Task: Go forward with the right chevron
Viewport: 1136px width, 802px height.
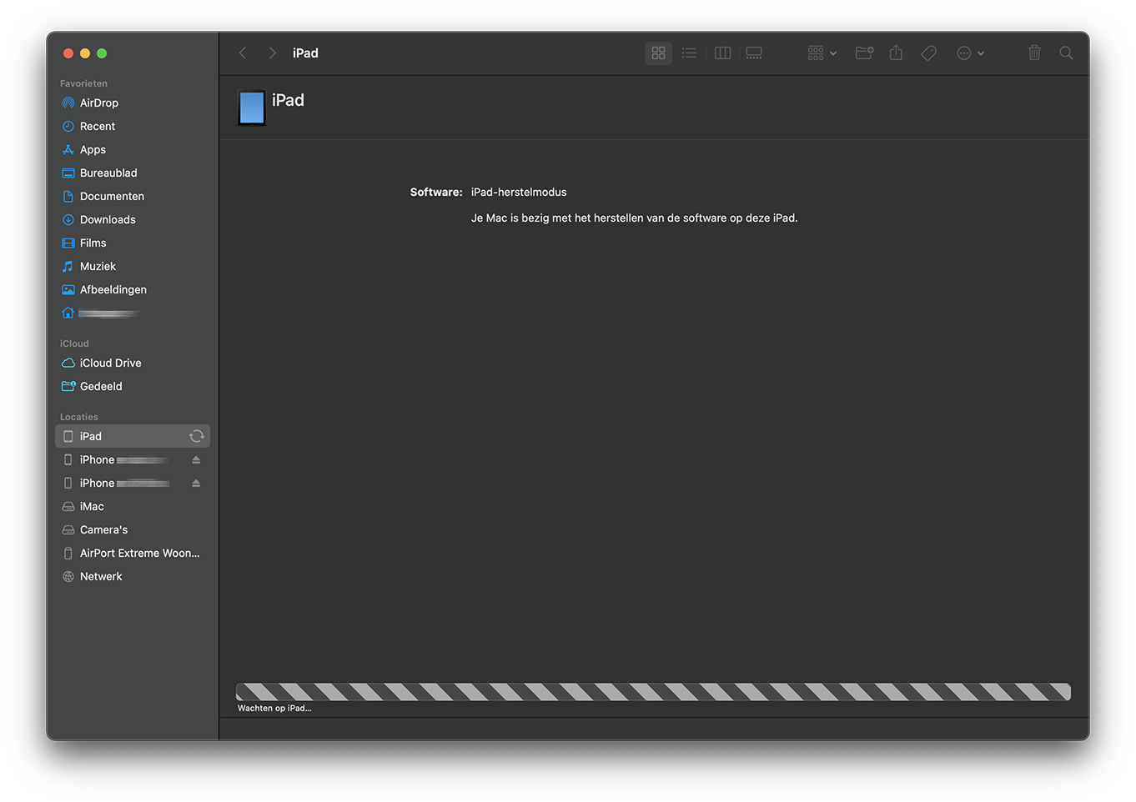Action: pyautogui.click(x=272, y=53)
